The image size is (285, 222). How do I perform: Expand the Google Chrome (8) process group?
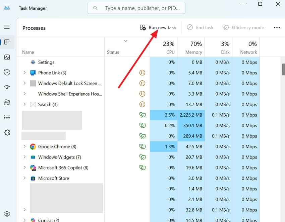click(24, 146)
